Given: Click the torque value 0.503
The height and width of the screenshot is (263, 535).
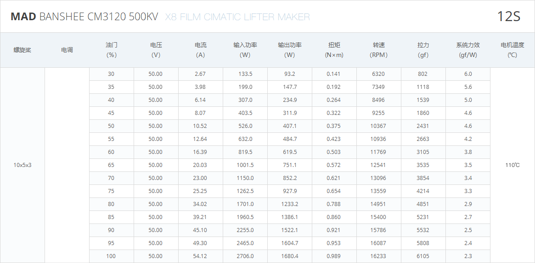Looking at the screenshot, I should 333,152.
